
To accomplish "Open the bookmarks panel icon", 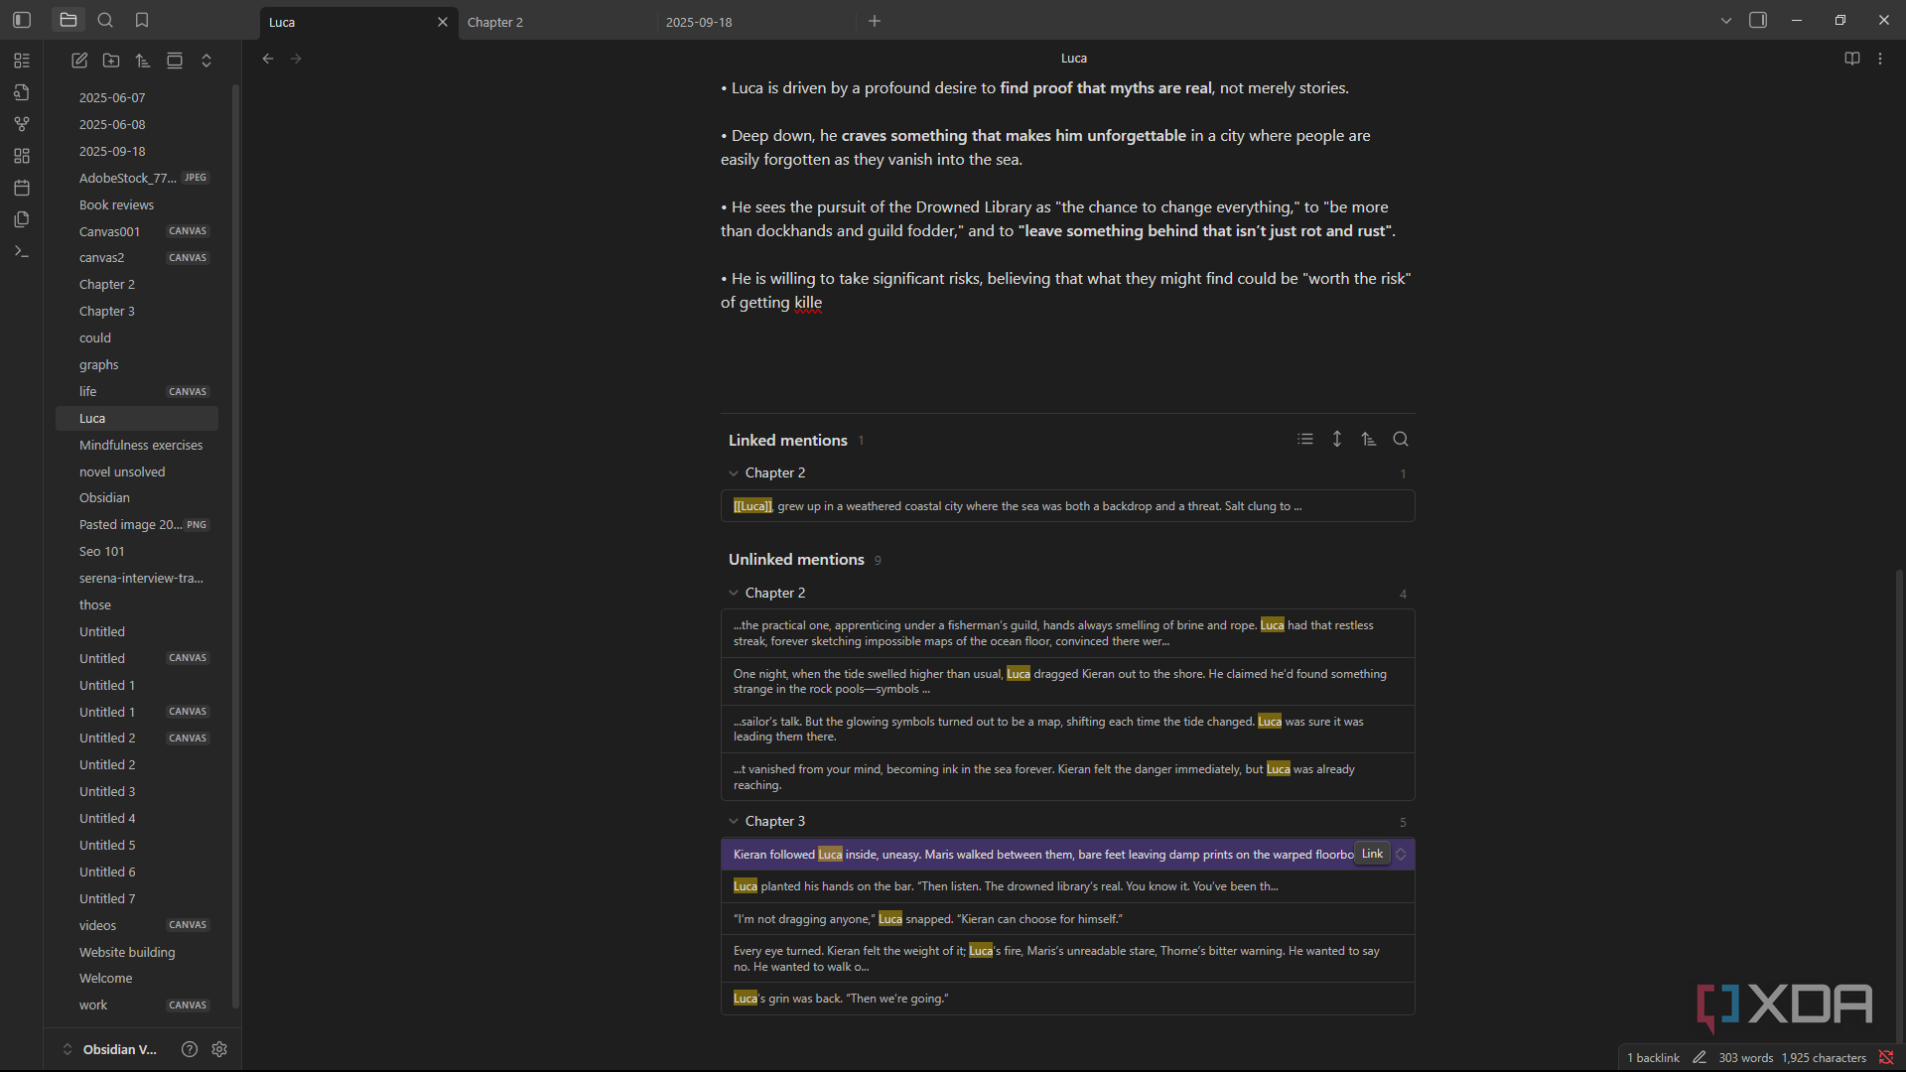I will tap(142, 20).
